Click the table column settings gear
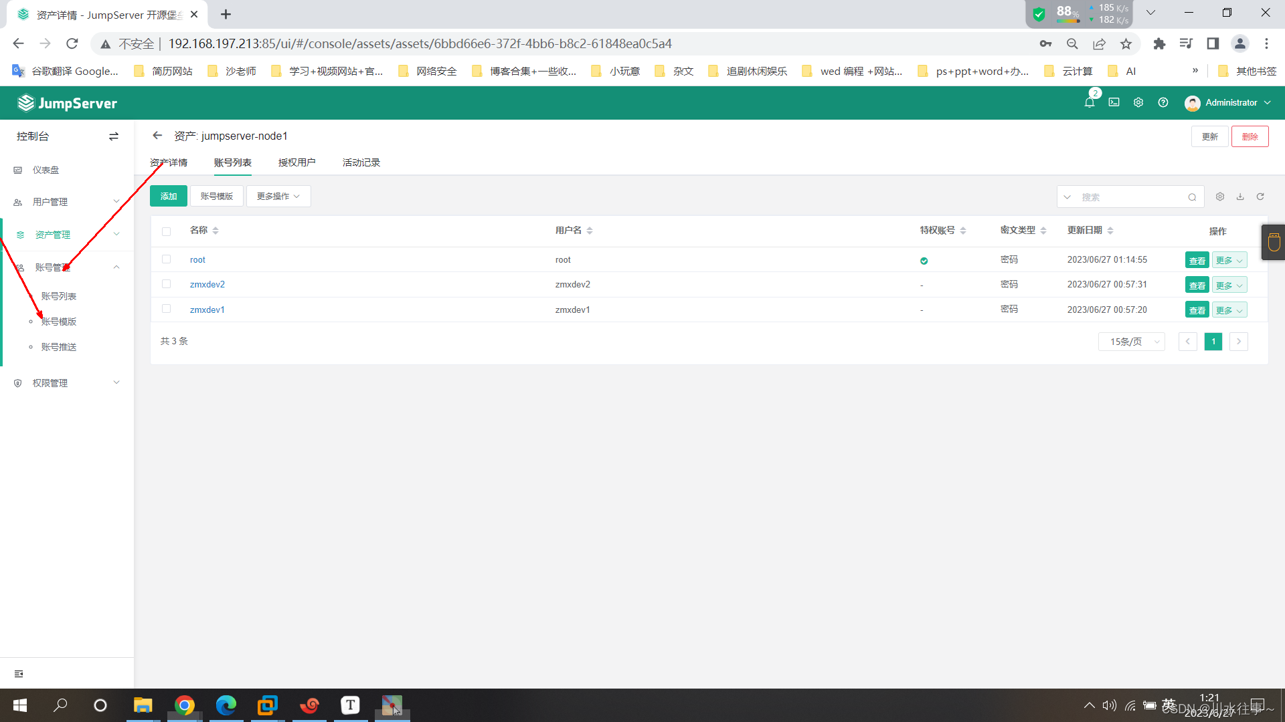The image size is (1285, 722). coord(1220,197)
